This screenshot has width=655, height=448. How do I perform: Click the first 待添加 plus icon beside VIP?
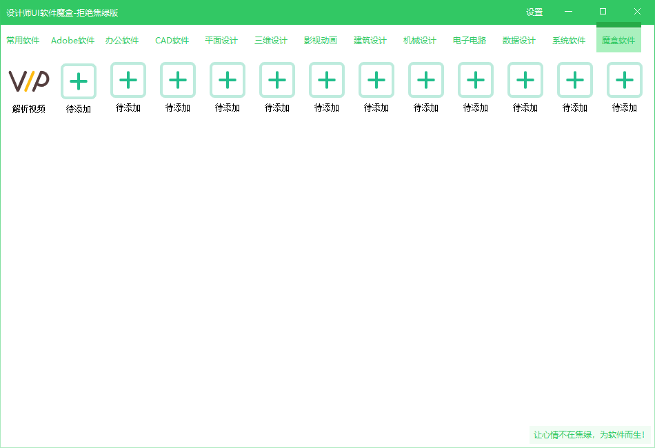[79, 81]
